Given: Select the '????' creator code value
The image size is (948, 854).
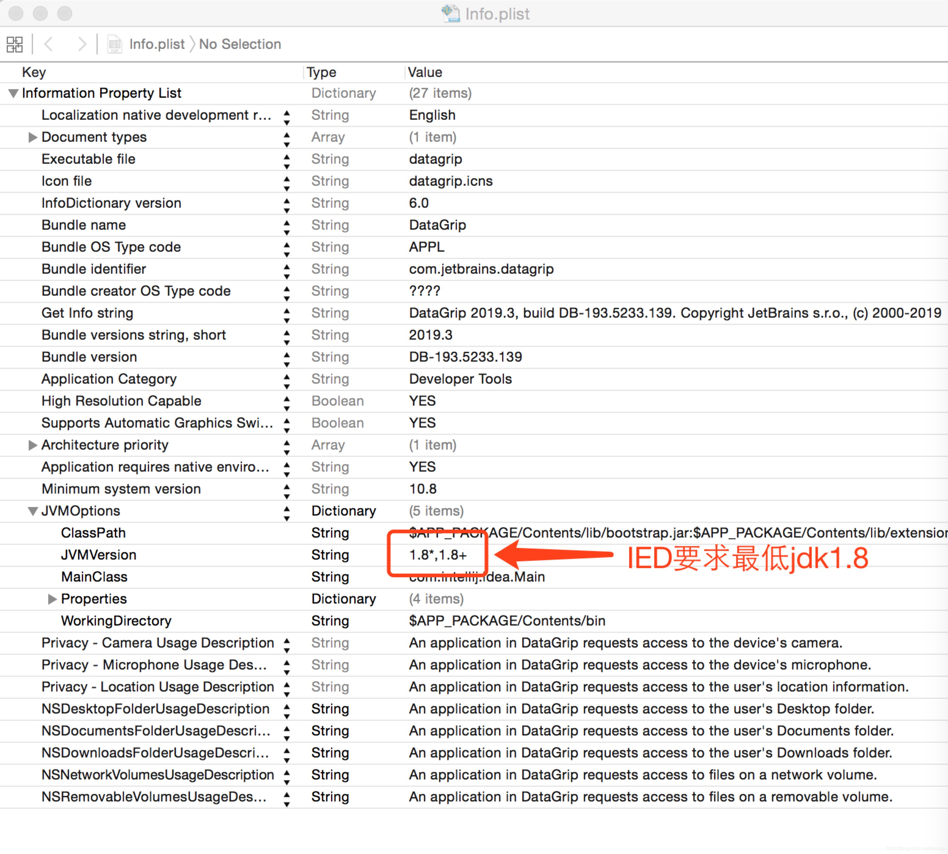Looking at the screenshot, I should (x=425, y=291).
